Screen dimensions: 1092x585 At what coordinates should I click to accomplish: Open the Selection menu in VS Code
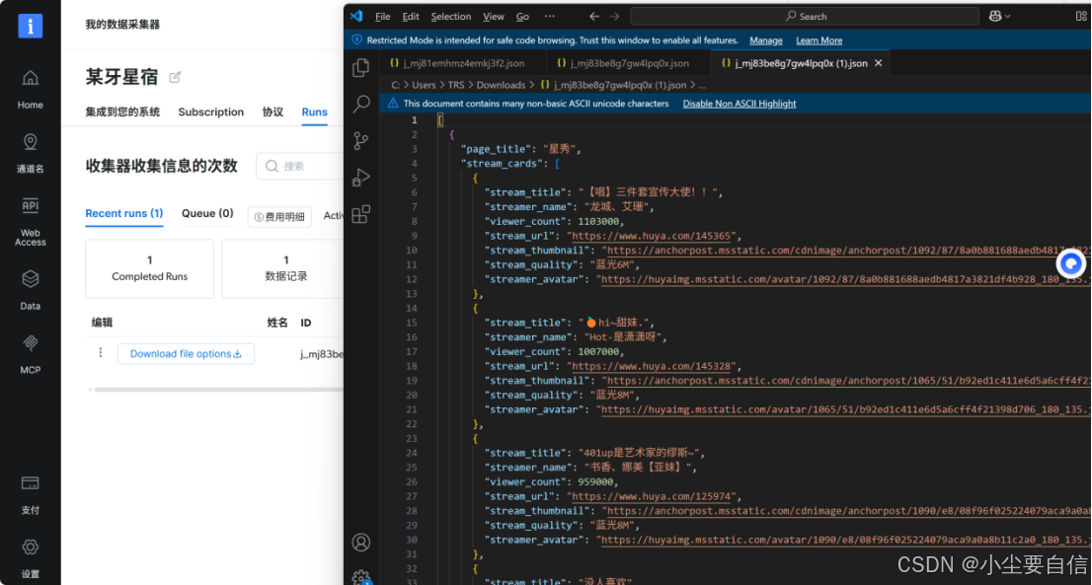click(x=450, y=17)
